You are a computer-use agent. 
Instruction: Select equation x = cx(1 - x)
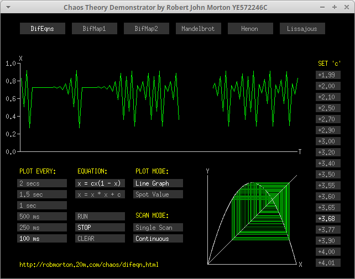pyautogui.click(x=100, y=183)
